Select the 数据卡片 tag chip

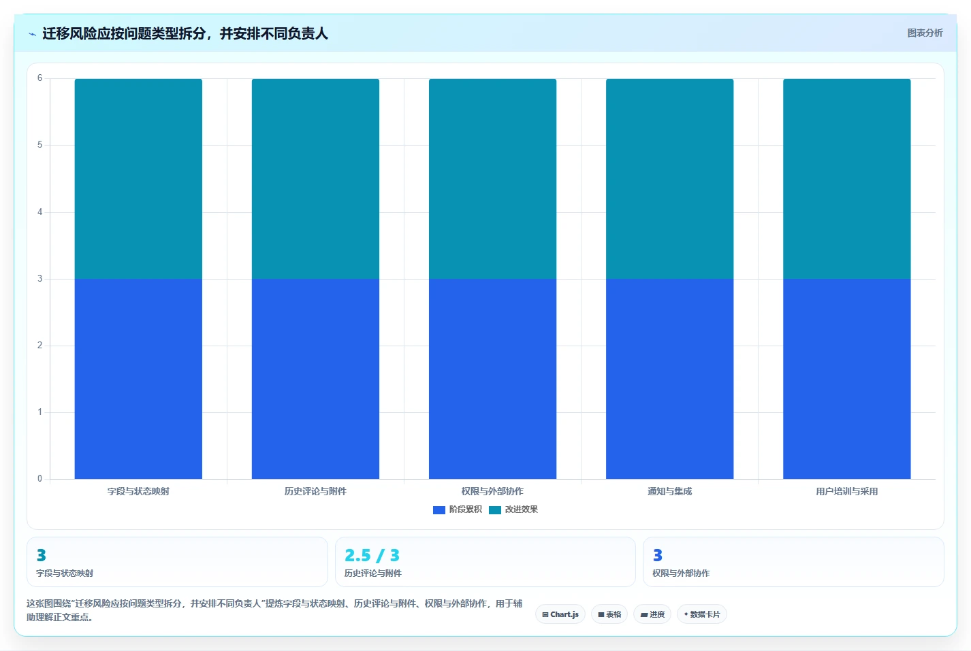click(702, 614)
